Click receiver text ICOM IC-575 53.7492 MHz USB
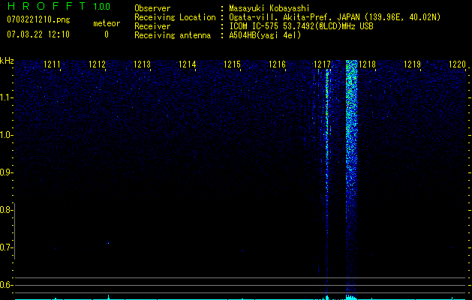Screen dimensions: 472x300 (x=301, y=26)
